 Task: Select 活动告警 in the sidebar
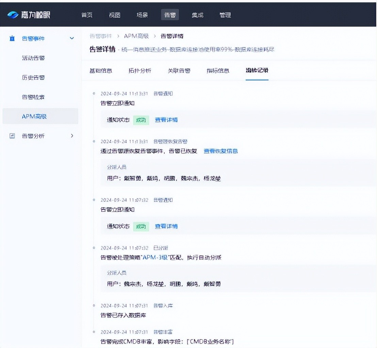(33, 58)
